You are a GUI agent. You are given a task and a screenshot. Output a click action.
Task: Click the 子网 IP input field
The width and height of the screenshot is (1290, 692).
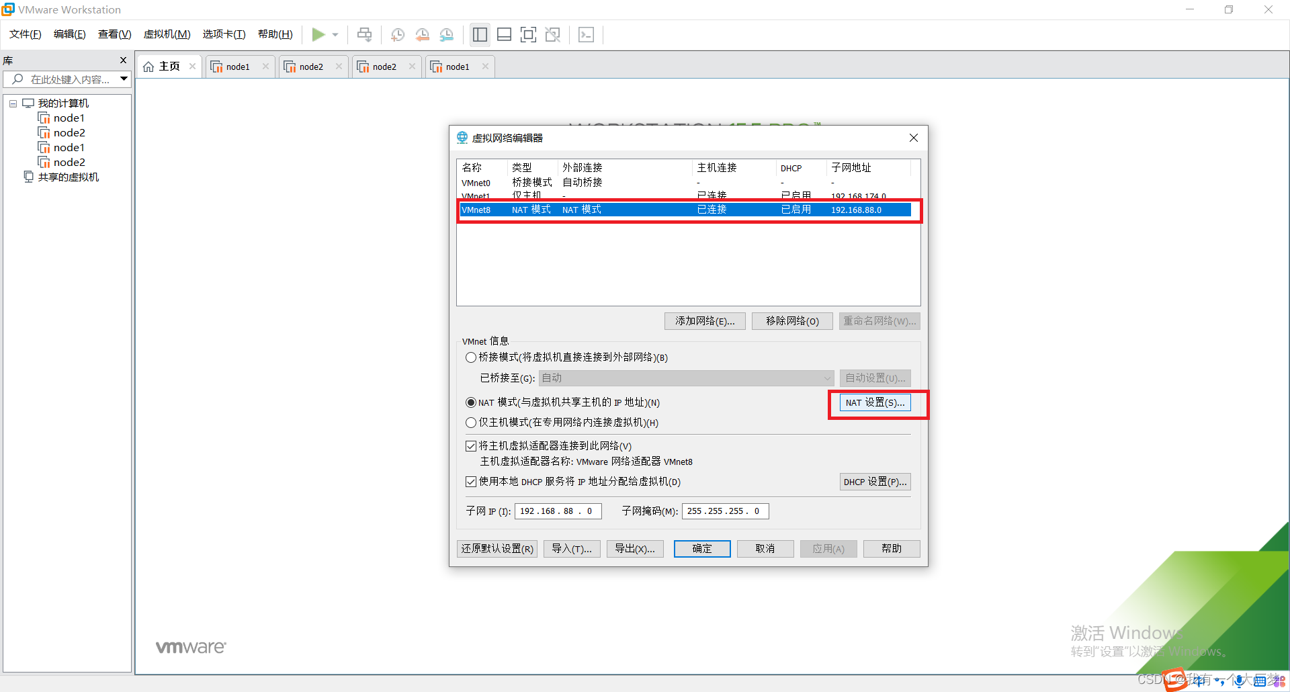pos(558,511)
